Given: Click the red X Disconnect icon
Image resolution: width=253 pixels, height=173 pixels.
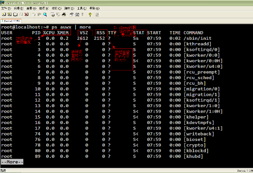Looking at the screenshot, I should point(27,15).
